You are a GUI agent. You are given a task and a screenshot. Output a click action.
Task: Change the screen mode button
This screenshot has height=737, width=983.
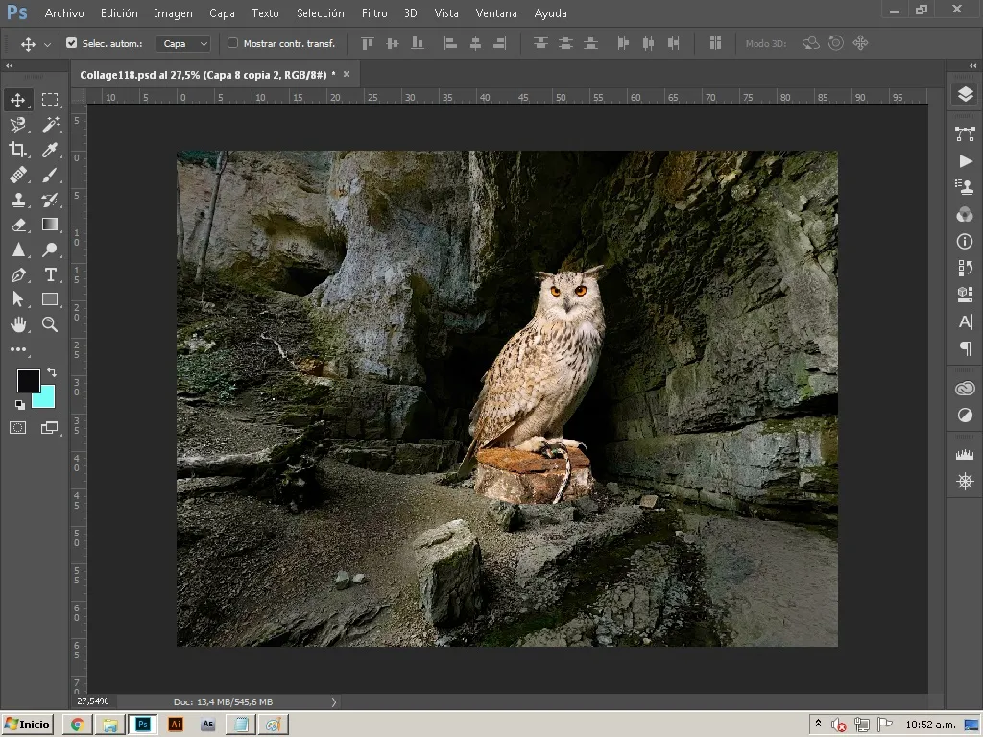(x=50, y=428)
